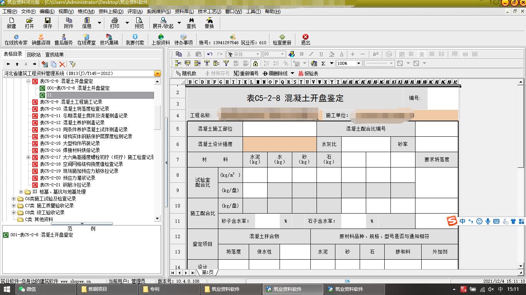526x295 pixels.
Task: Select tree item 001-表C5-2-8 混凝土开盘鉴定
Action: tap(78, 88)
